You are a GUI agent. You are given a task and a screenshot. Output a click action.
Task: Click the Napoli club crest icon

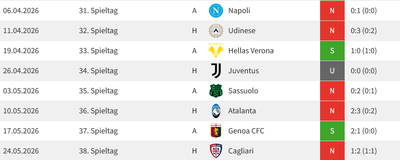[216, 11]
